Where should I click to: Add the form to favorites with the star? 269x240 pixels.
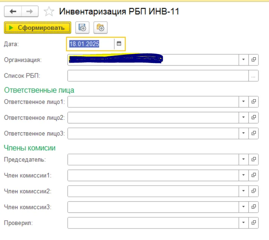point(49,12)
